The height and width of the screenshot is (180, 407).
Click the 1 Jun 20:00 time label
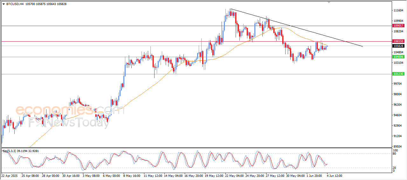click(315, 176)
